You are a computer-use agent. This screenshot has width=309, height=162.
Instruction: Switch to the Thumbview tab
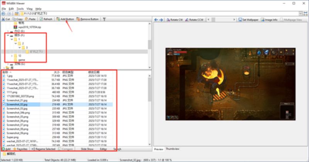172,149
